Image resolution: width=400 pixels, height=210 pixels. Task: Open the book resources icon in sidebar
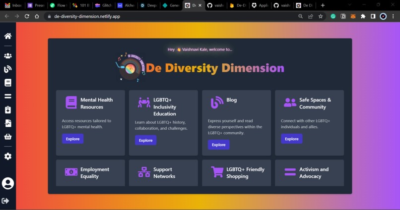[8, 83]
